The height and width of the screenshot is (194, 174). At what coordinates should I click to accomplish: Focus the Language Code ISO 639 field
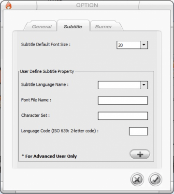click(138, 131)
